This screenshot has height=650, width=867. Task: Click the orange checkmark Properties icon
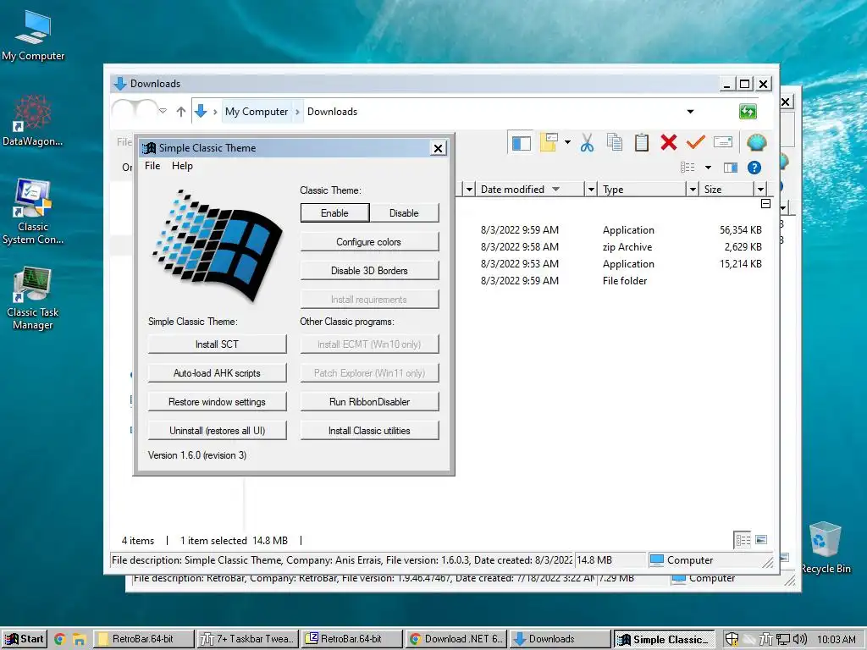tap(696, 142)
